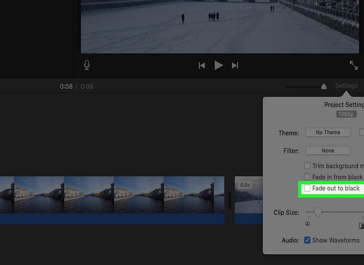Skip to previous clip button

click(x=202, y=66)
